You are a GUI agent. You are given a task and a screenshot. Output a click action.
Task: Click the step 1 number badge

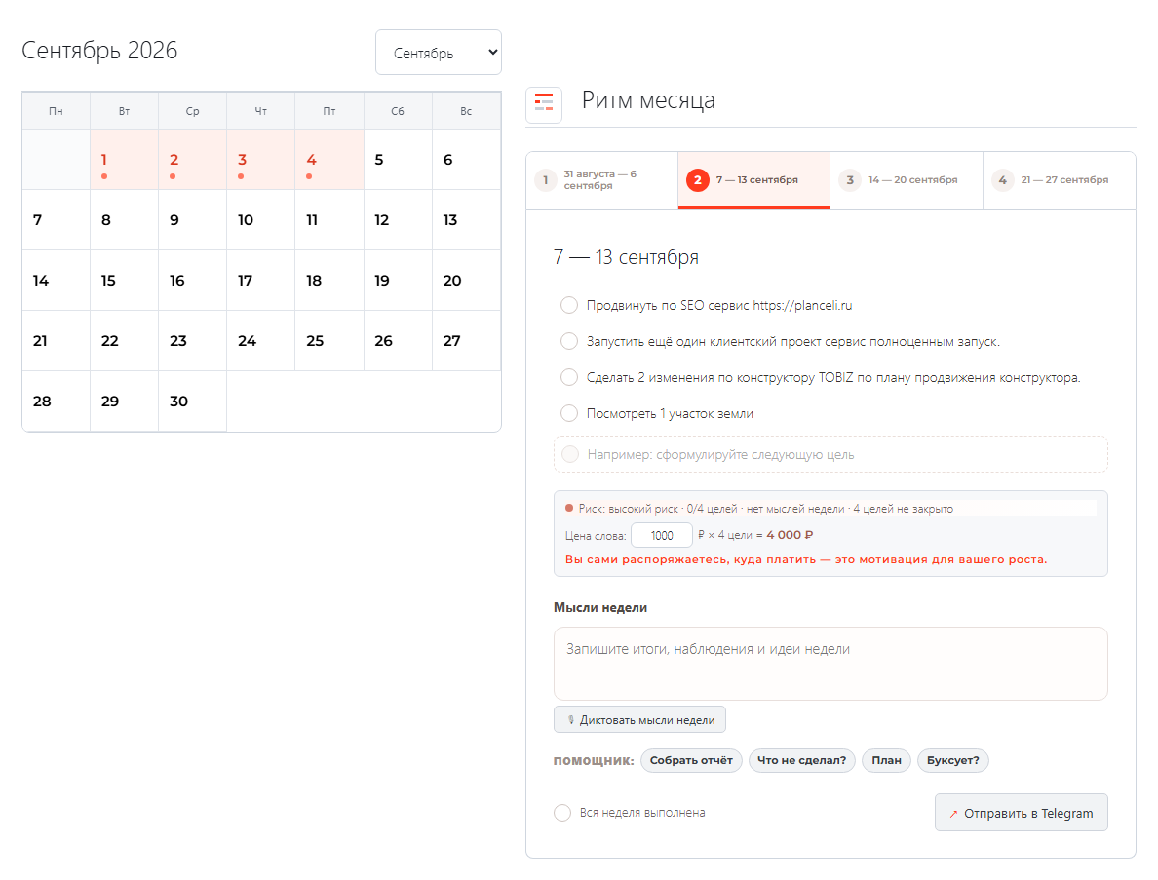click(545, 180)
